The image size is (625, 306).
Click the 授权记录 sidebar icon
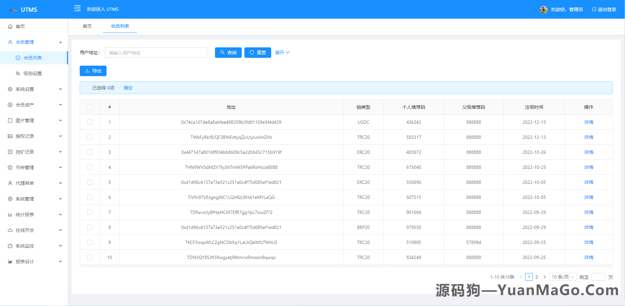pyautogui.click(x=10, y=136)
